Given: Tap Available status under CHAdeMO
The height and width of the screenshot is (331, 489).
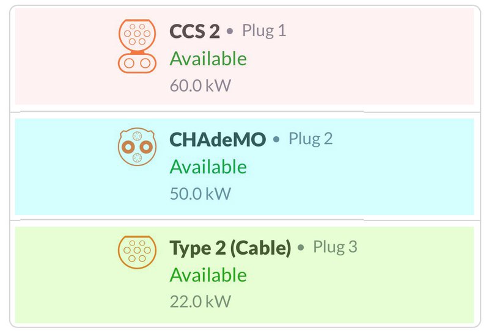Looking at the screenshot, I should (x=208, y=167).
